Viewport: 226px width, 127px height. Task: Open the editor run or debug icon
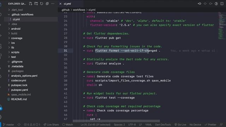(x=216, y=4)
